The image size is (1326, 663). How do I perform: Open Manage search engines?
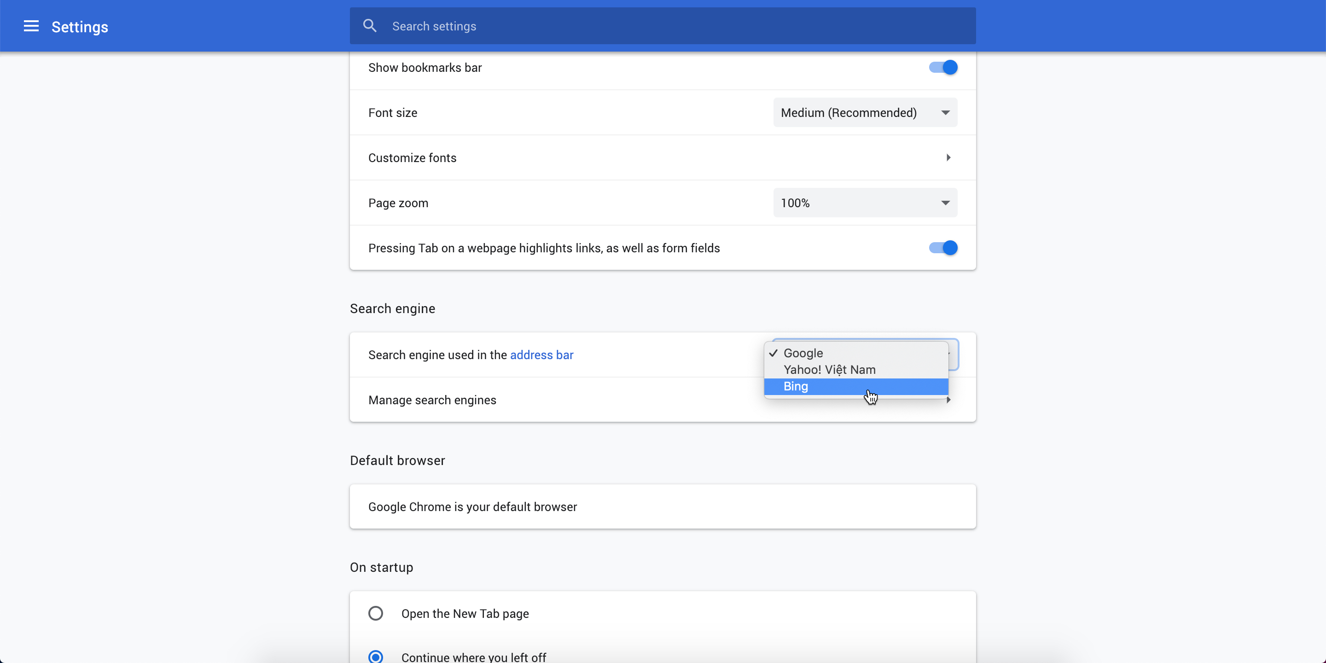(663, 400)
